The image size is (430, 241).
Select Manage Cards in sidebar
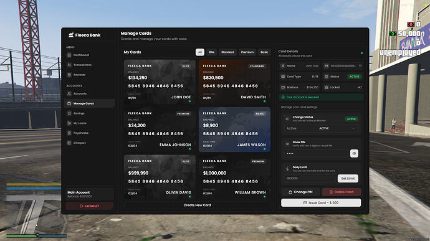pyautogui.click(x=90, y=103)
